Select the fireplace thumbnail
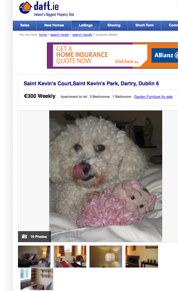 coord(142,257)
